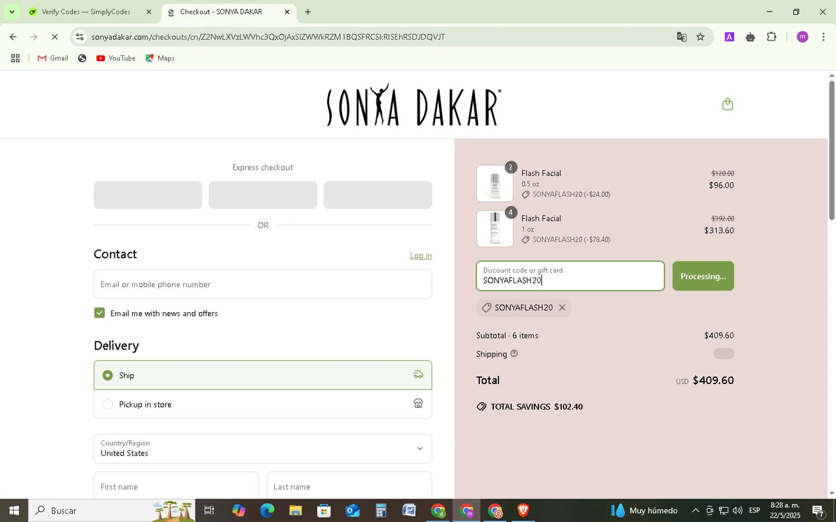This screenshot has height=522, width=836.
Task: Click the TOTAL SAVINGS $102.40 text
Action: (536, 407)
